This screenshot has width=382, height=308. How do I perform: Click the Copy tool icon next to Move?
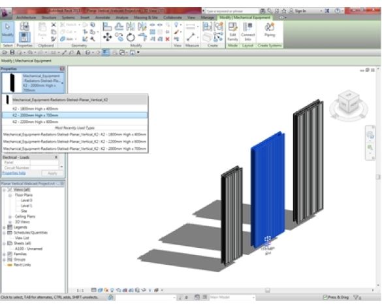[x=119, y=37]
